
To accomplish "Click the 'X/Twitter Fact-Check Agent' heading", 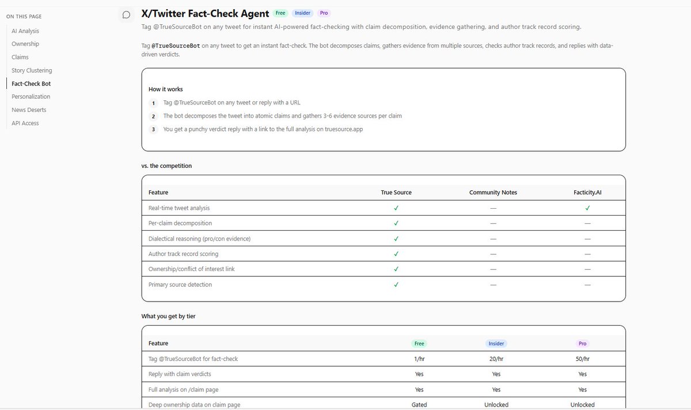I will tap(205, 13).
